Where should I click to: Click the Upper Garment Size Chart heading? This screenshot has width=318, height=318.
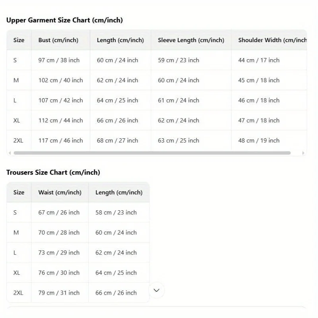point(64,20)
